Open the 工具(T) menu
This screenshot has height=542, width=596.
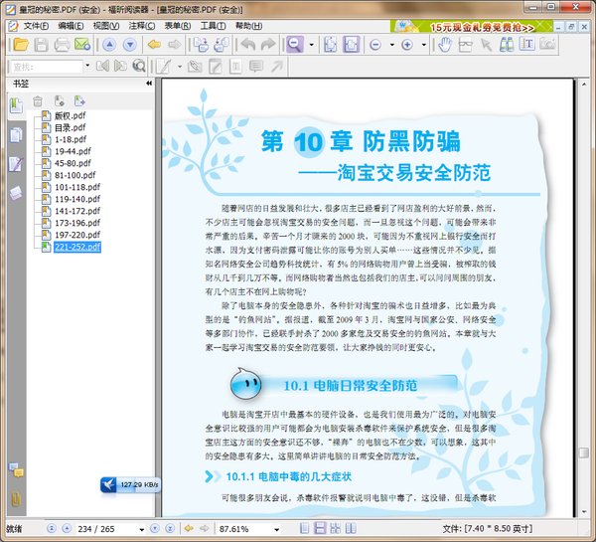click(214, 26)
